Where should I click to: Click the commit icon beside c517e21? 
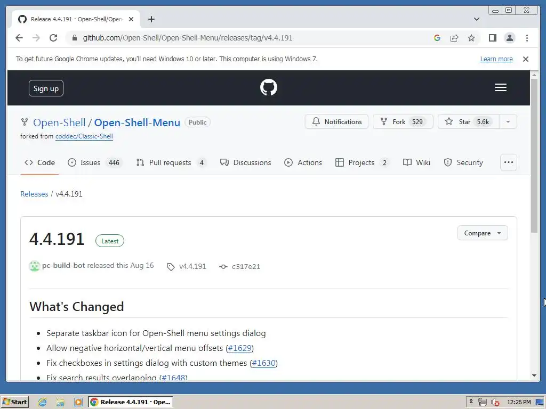223,267
